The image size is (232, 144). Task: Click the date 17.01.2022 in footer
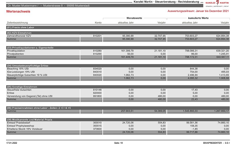point(12,143)
